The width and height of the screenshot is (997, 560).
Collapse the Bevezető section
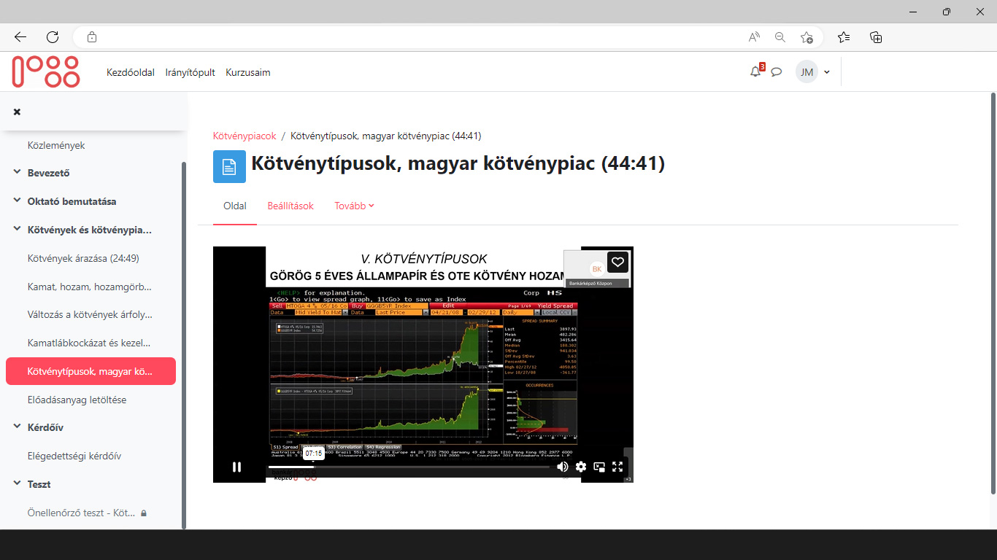[x=17, y=173]
